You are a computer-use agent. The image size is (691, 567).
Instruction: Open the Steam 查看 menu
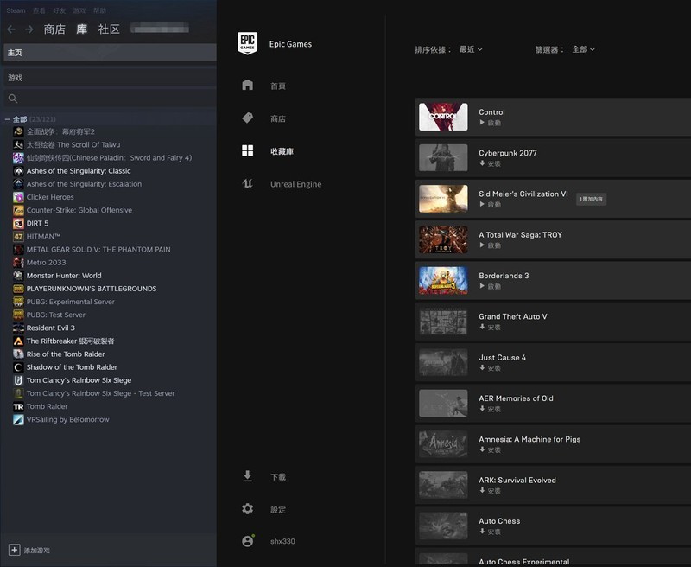39,10
